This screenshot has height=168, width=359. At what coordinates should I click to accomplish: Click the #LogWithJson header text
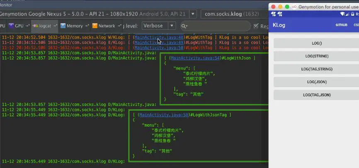(236, 58)
